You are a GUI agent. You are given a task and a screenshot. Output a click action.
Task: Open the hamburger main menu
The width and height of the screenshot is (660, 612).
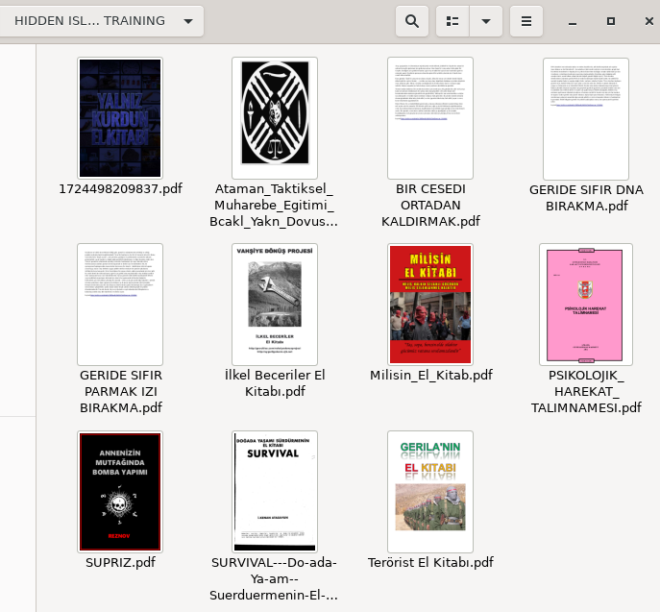tap(526, 20)
